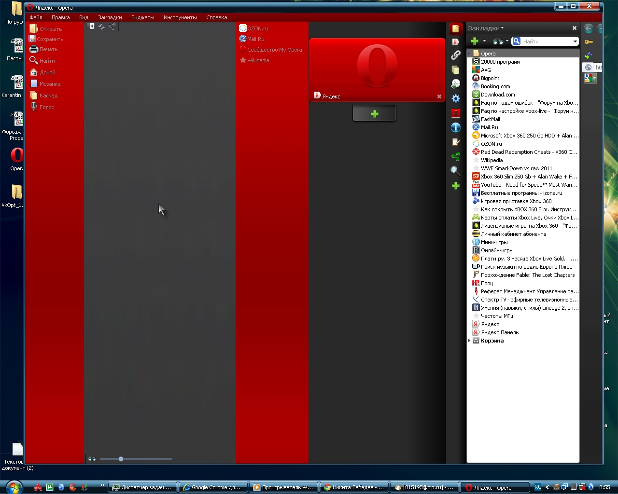Click the printer Печать icon

point(33,49)
